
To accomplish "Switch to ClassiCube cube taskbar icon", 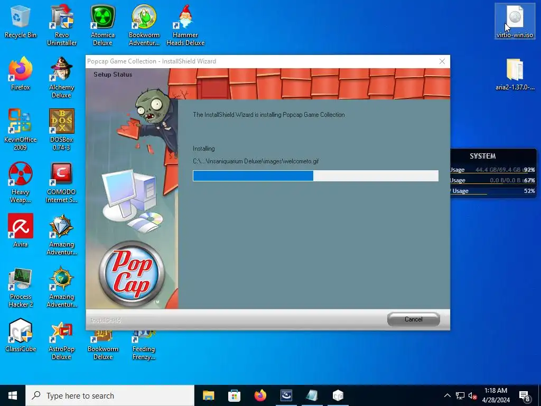I will 338,395.
